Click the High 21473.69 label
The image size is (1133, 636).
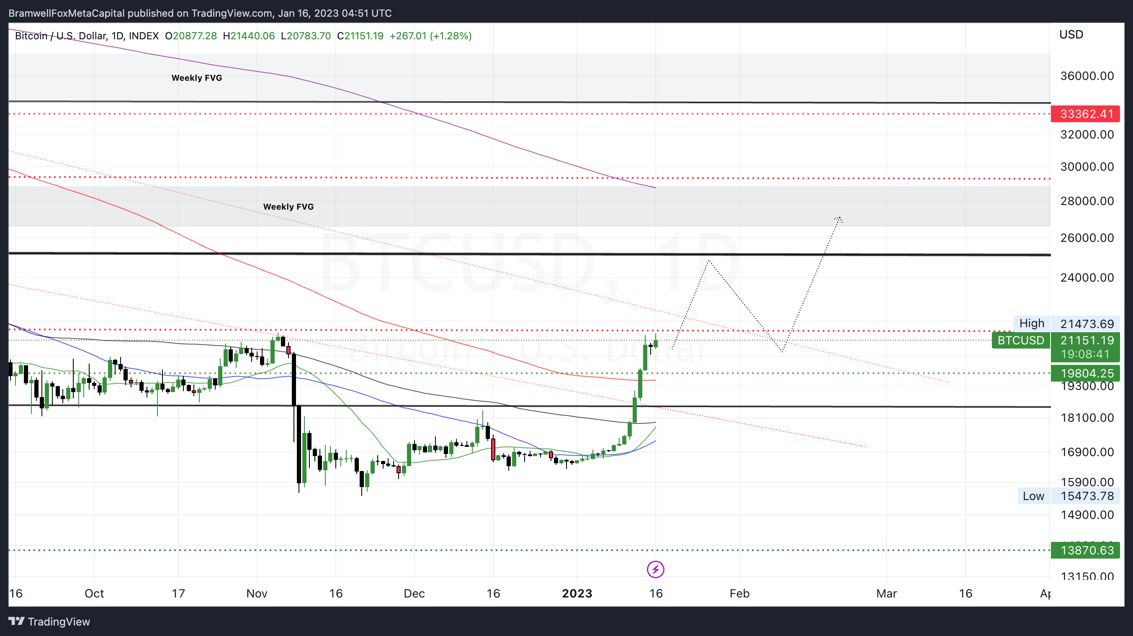coord(1066,323)
